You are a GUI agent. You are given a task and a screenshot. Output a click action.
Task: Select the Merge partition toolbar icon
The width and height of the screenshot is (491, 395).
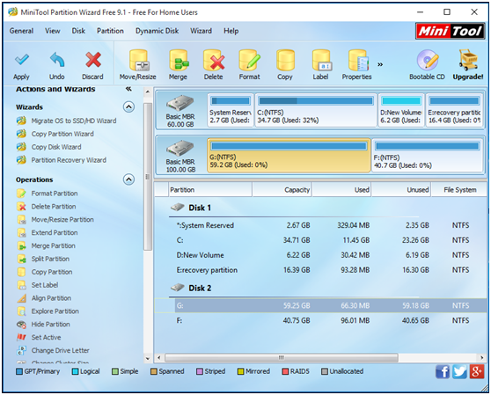(x=179, y=60)
